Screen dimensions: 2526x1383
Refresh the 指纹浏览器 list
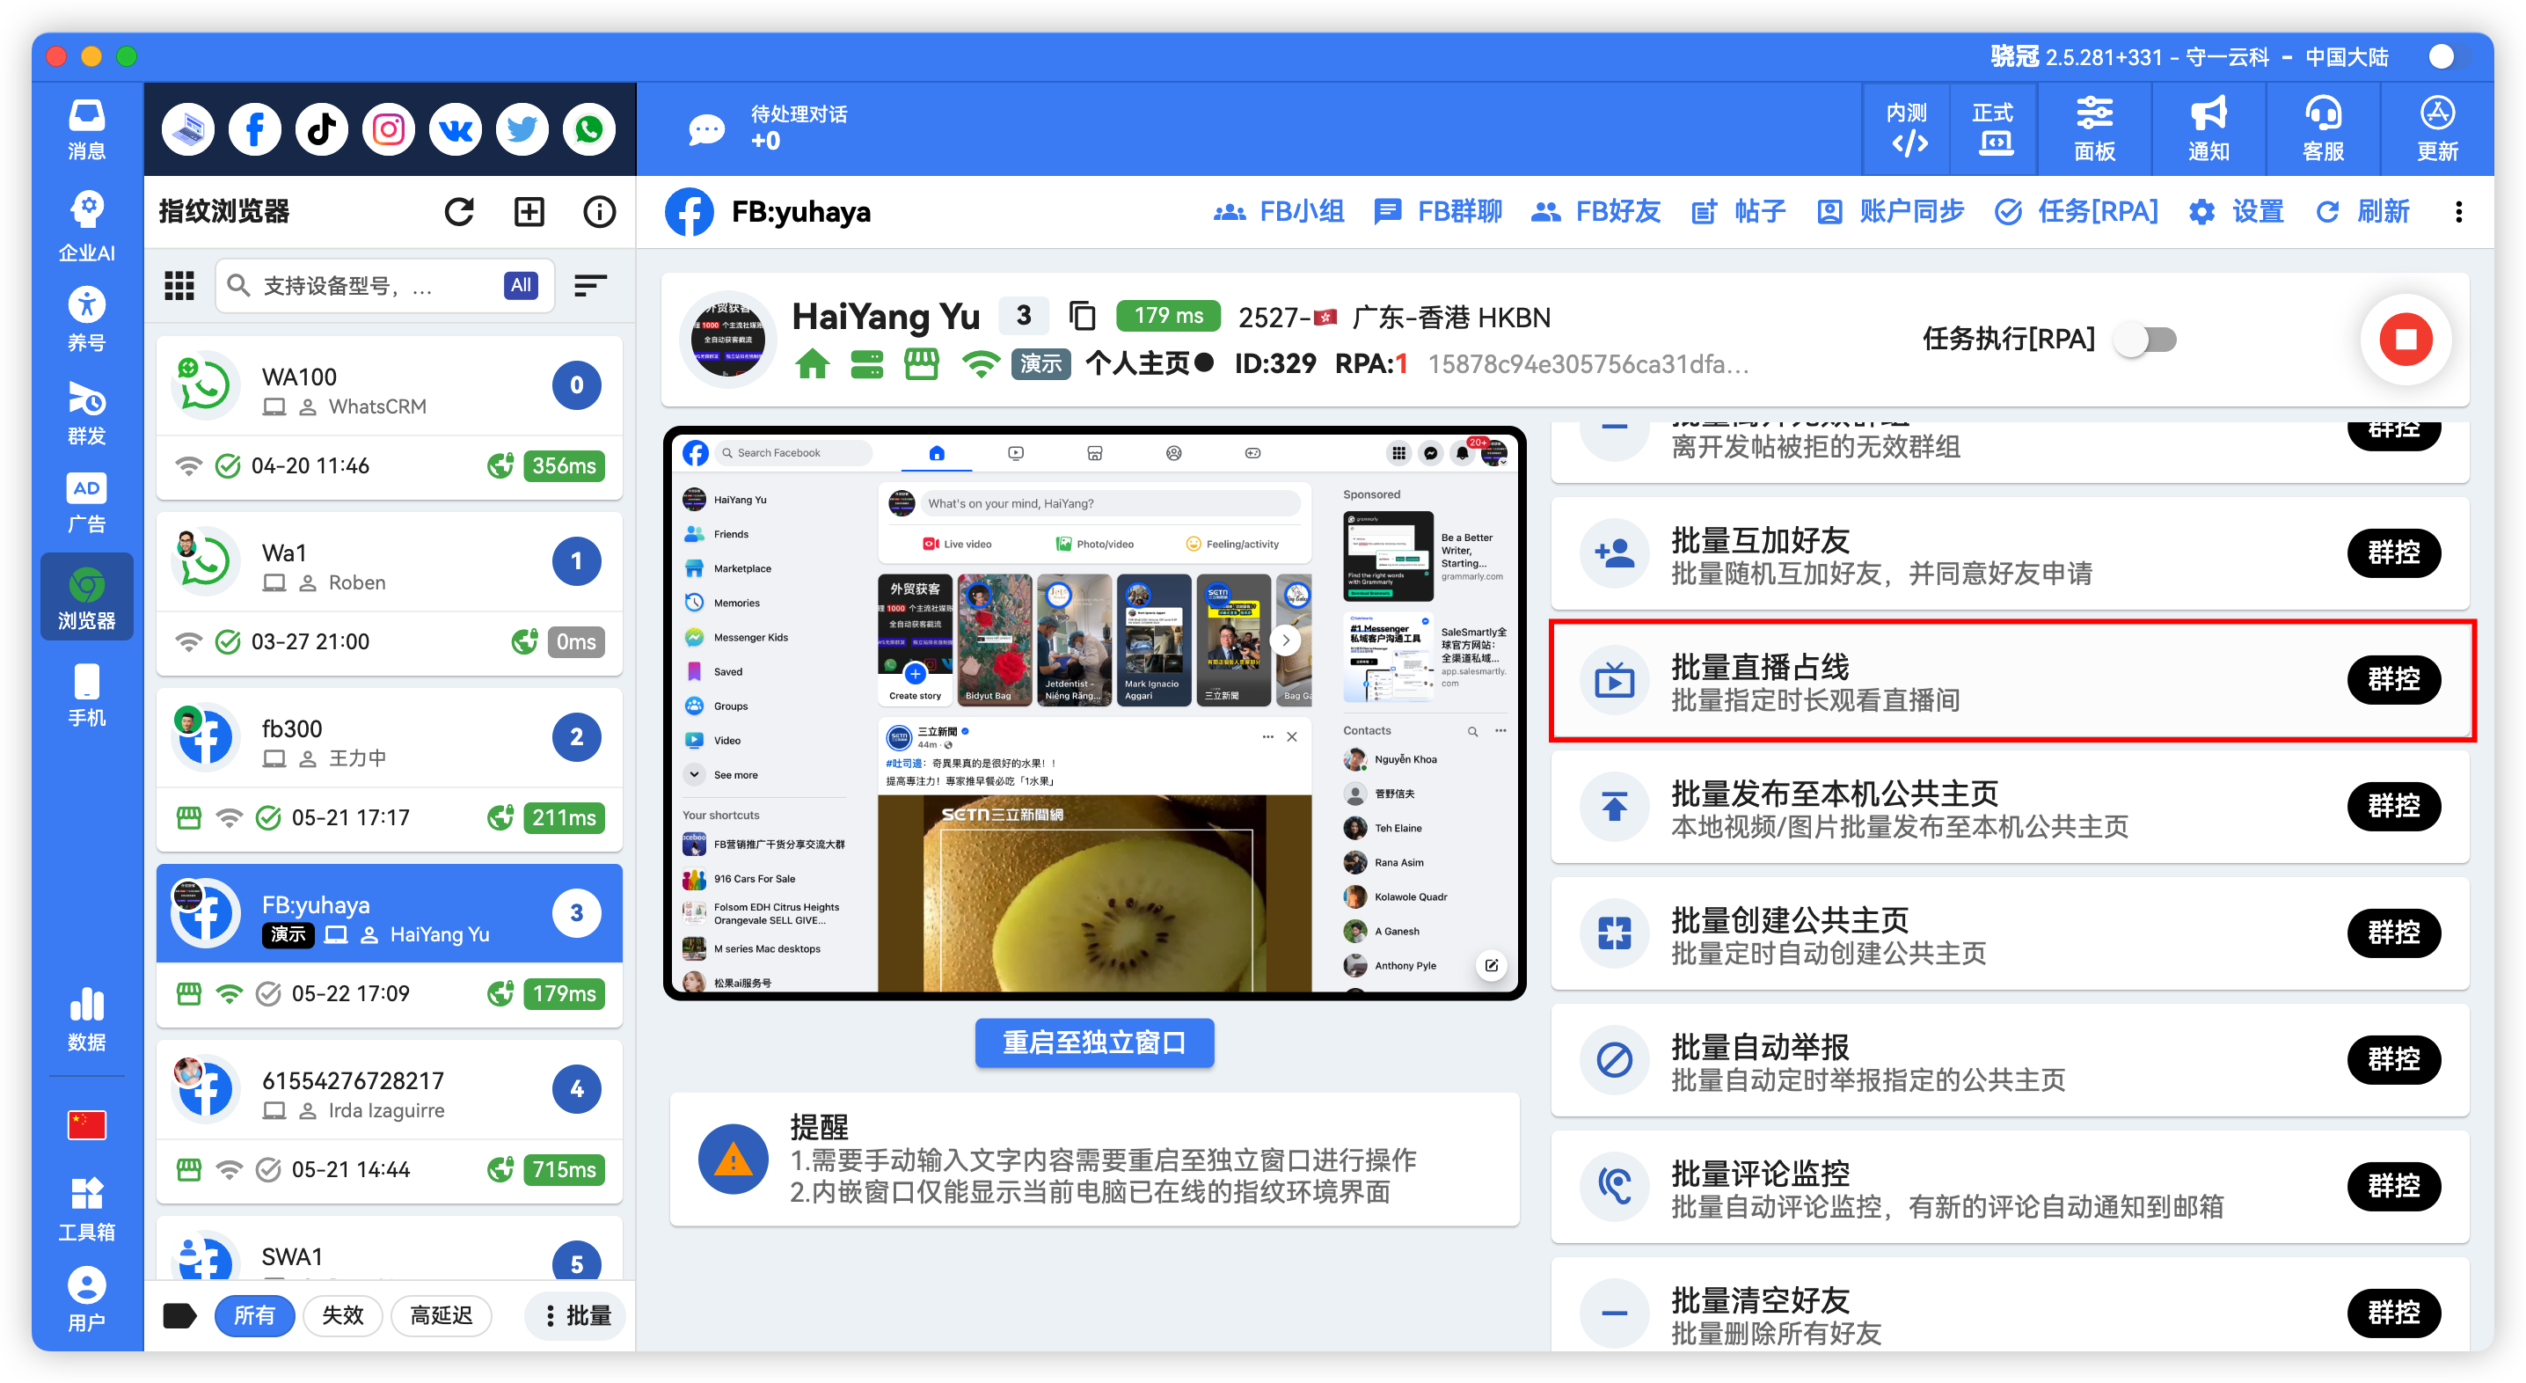pyautogui.click(x=459, y=211)
